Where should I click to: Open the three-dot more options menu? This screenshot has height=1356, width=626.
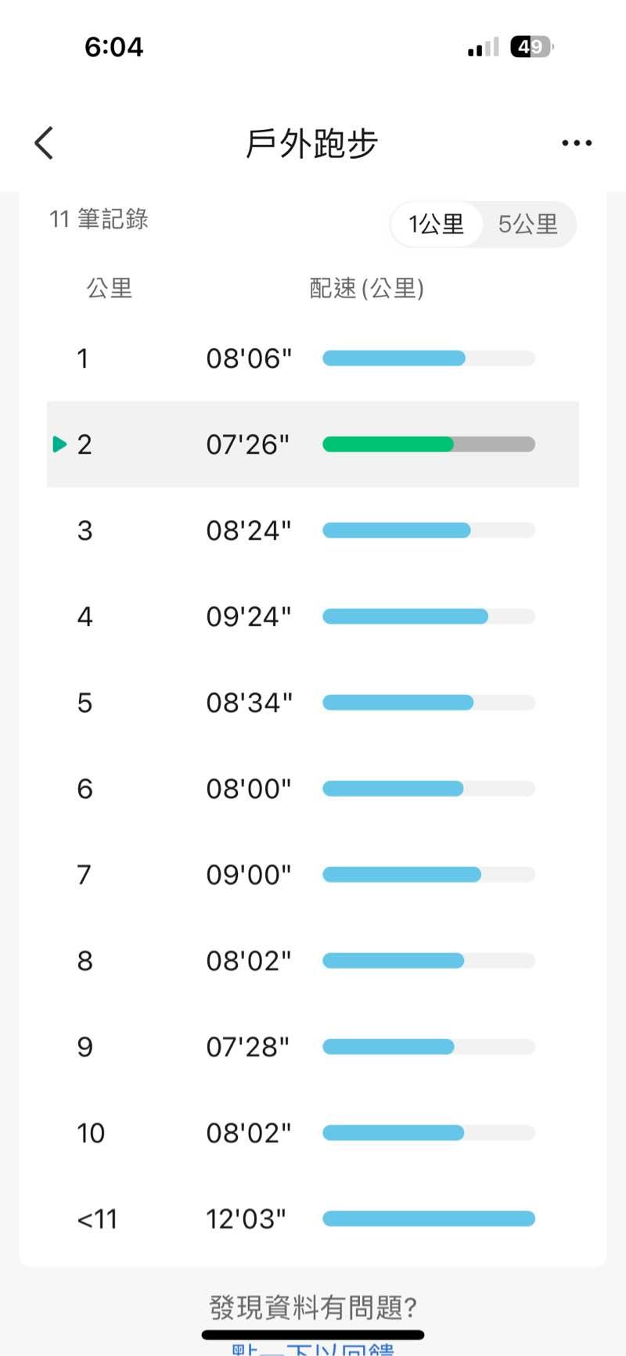point(577,143)
